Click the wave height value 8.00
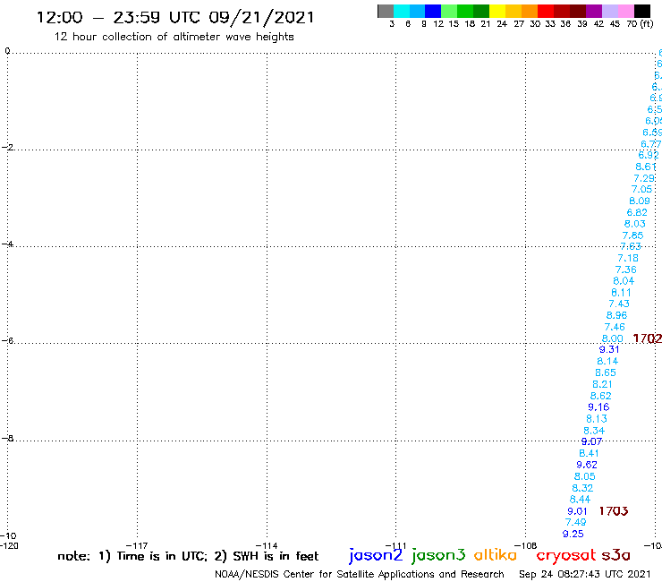The height and width of the screenshot is (582, 662). pos(612,338)
